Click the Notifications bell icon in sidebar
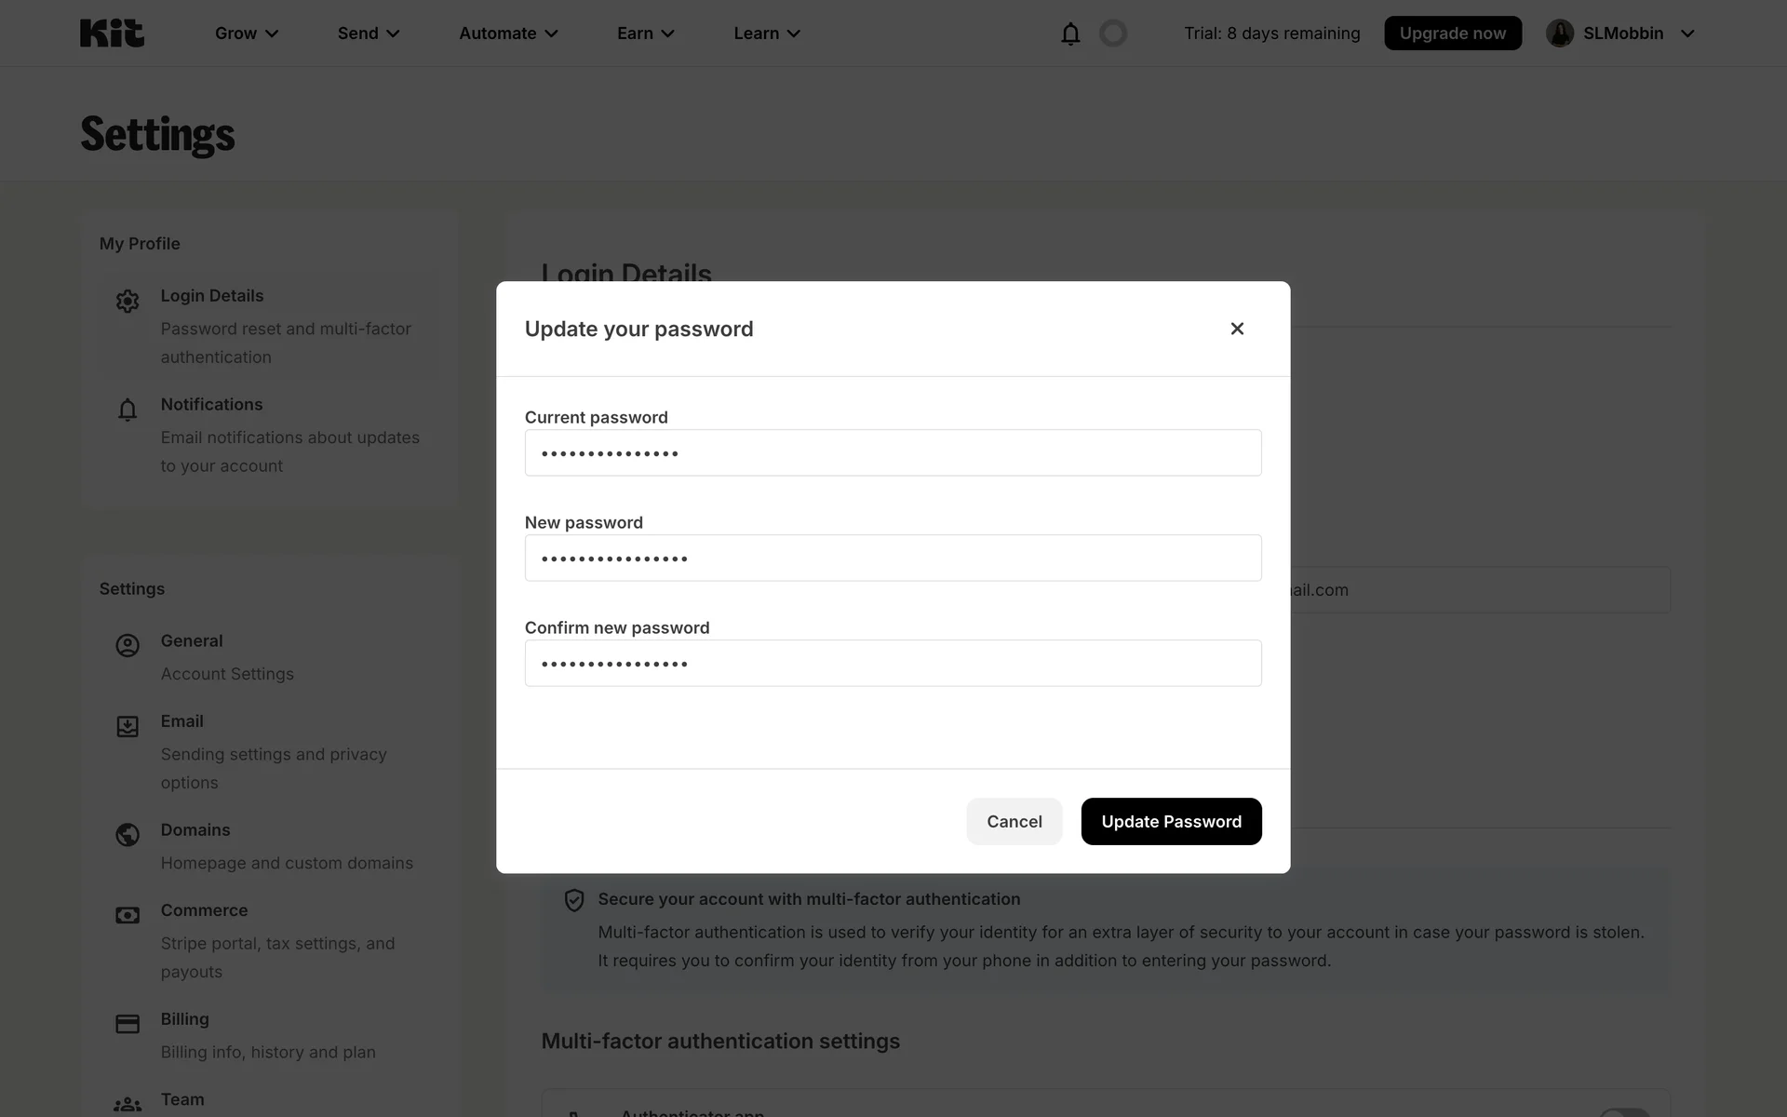Viewport: 1787px width, 1117px height. pyautogui.click(x=128, y=410)
